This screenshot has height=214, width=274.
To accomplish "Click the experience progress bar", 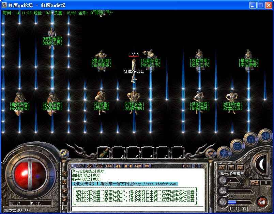I will pos(240,191).
